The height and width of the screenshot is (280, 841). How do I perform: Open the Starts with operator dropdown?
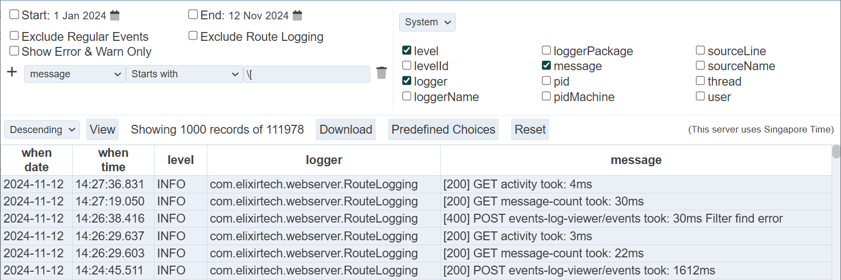point(184,74)
